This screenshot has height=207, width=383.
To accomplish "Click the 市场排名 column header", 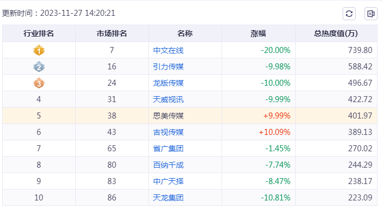I will click(x=112, y=33).
